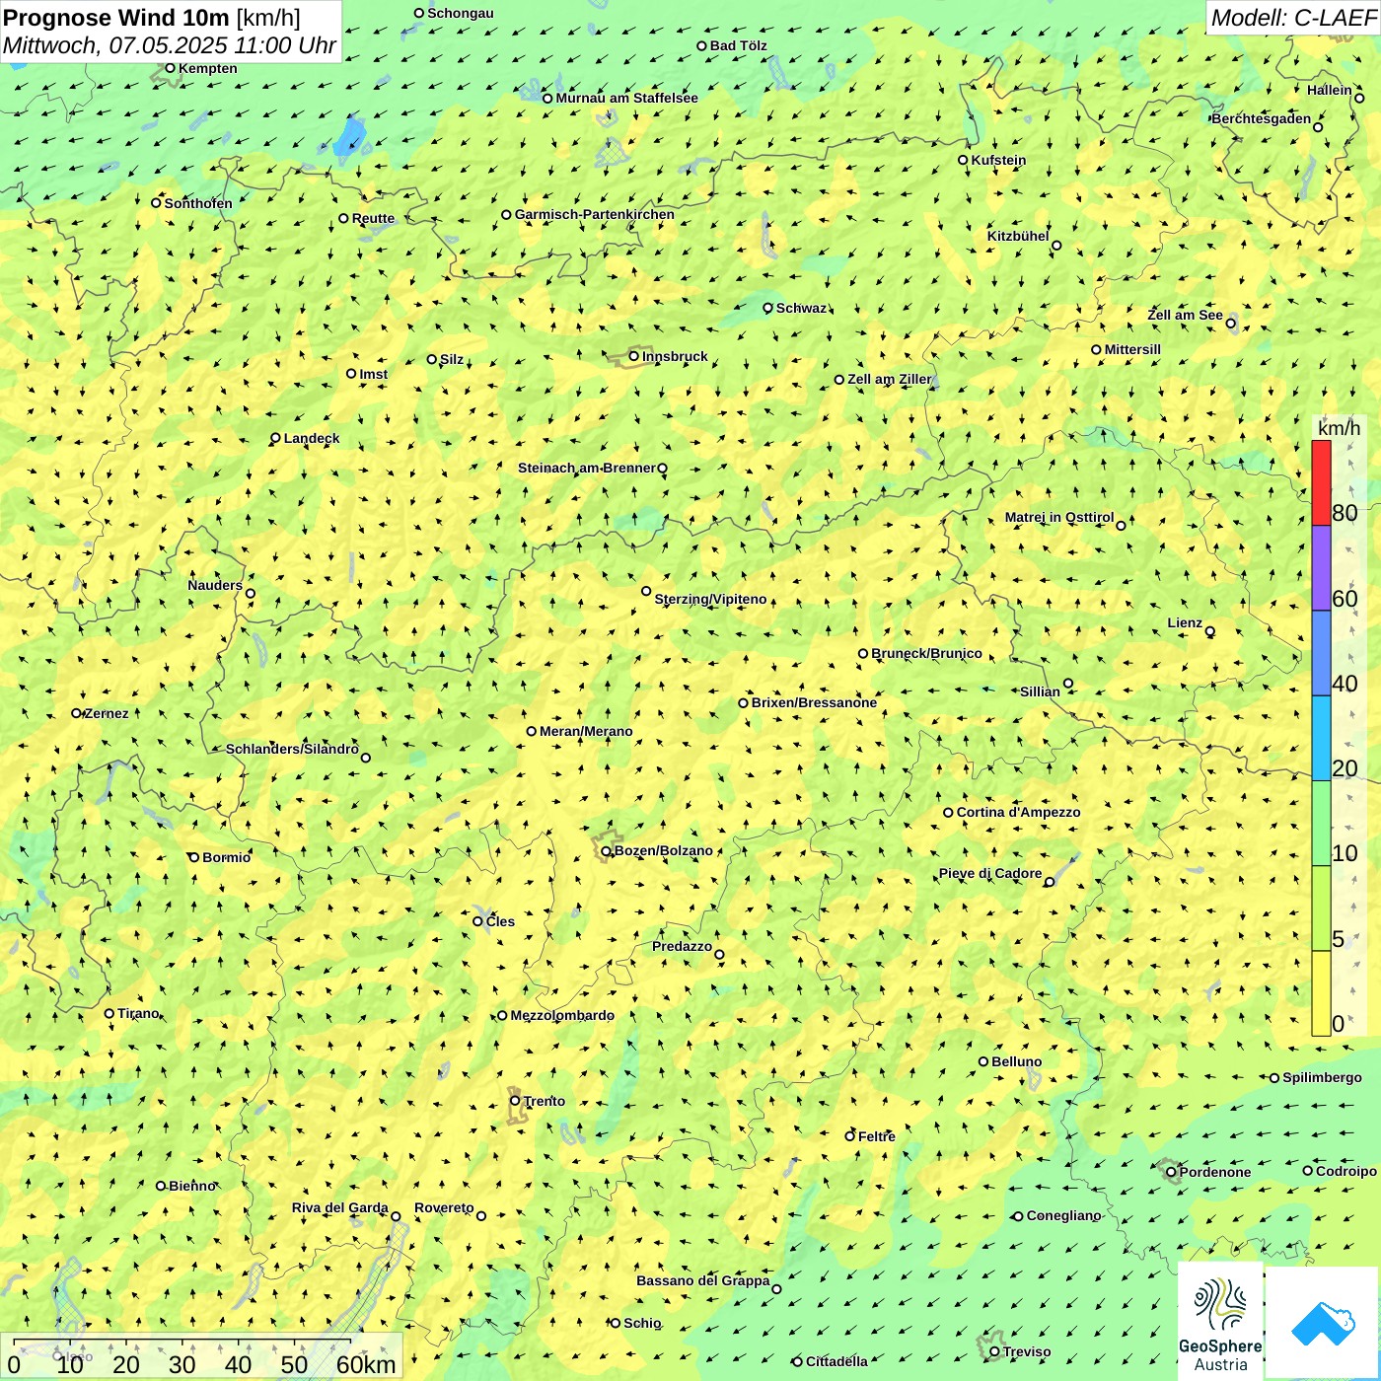The height and width of the screenshot is (1381, 1381).
Task: Pick the dark blue 40–60 km/h legend swatch
Action: point(1321,654)
